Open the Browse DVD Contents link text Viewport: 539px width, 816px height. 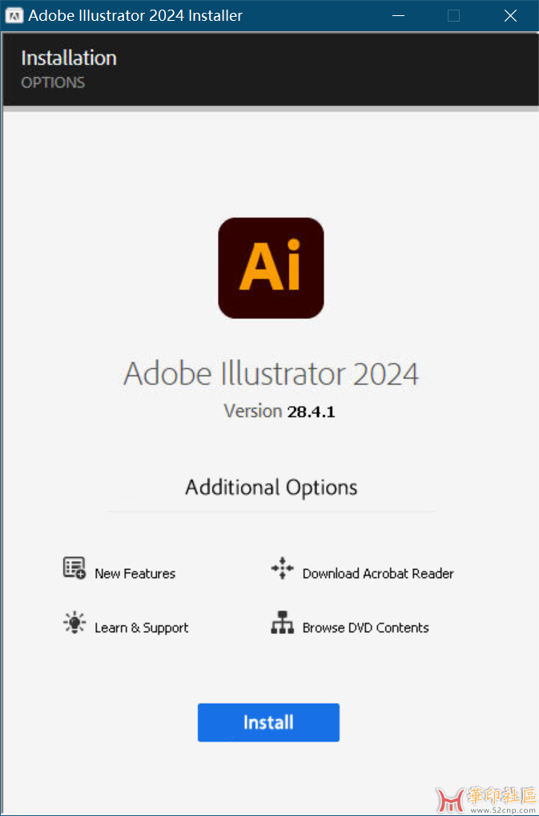[x=365, y=628]
